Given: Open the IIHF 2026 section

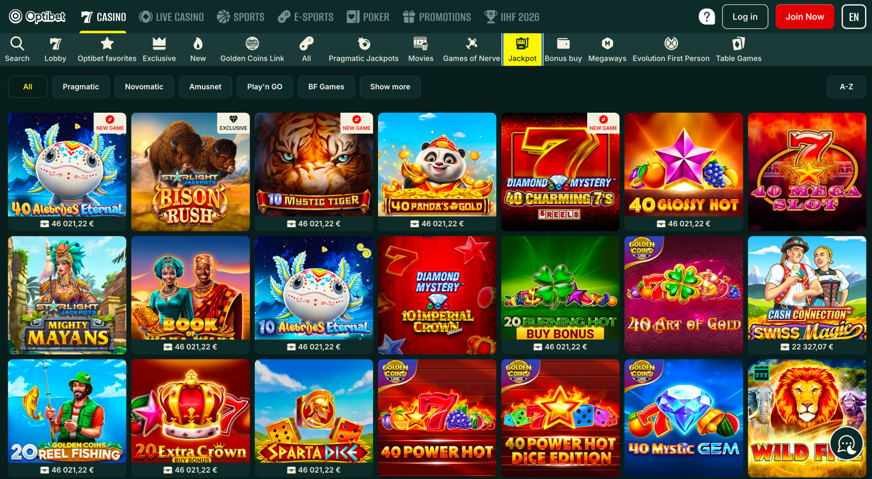Looking at the screenshot, I should 512,17.
